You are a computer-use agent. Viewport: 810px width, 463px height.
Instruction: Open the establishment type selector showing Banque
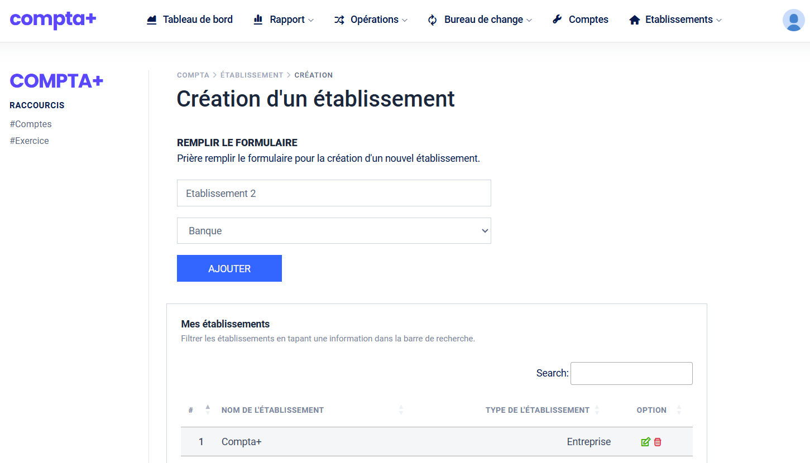click(334, 230)
